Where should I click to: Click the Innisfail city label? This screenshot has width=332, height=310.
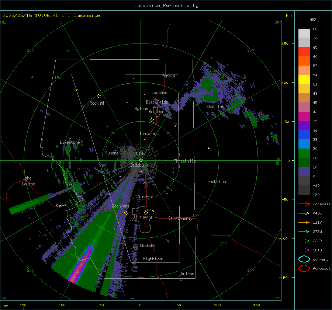point(149,133)
